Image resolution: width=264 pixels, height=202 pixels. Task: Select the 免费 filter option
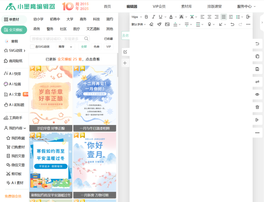97,47
